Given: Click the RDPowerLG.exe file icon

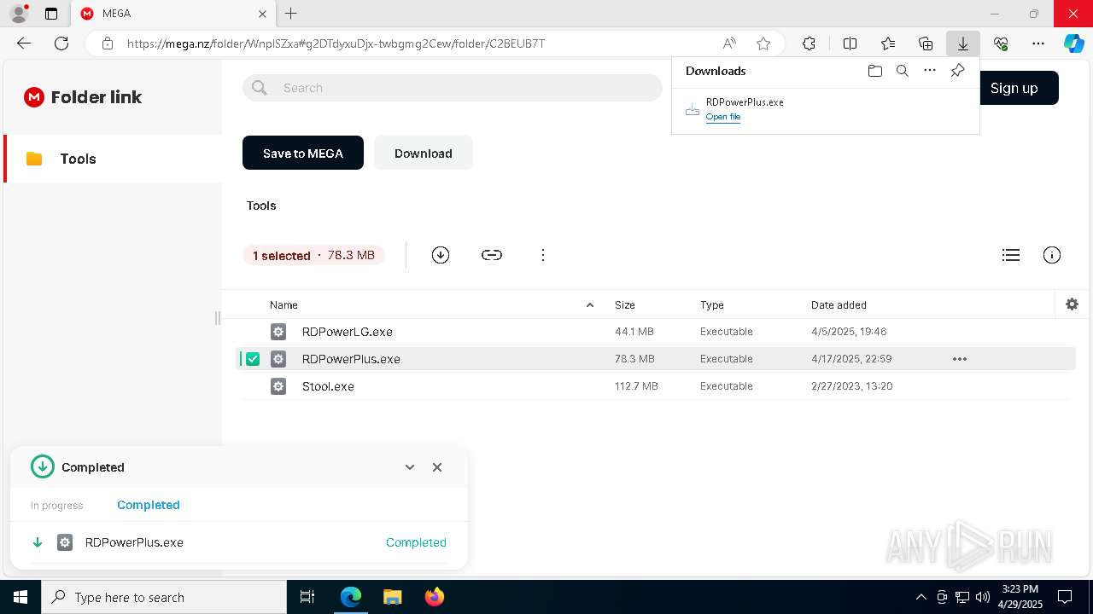Looking at the screenshot, I should point(278,332).
